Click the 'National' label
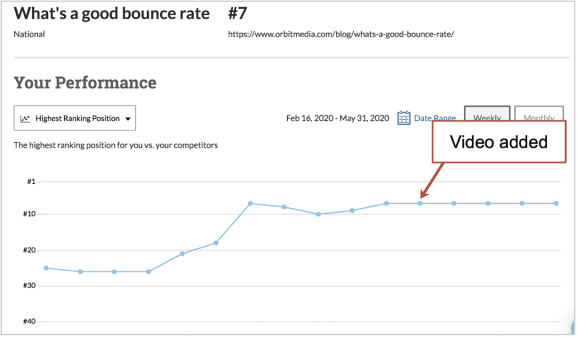Image resolution: width=577 pixels, height=337 pixels. tap(29, 34)
